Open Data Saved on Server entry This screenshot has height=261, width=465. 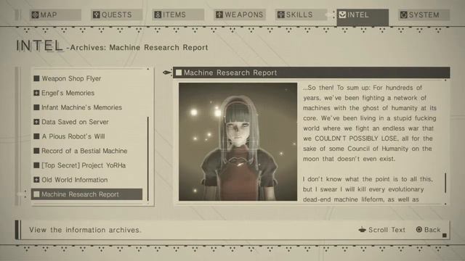(86, 122)
